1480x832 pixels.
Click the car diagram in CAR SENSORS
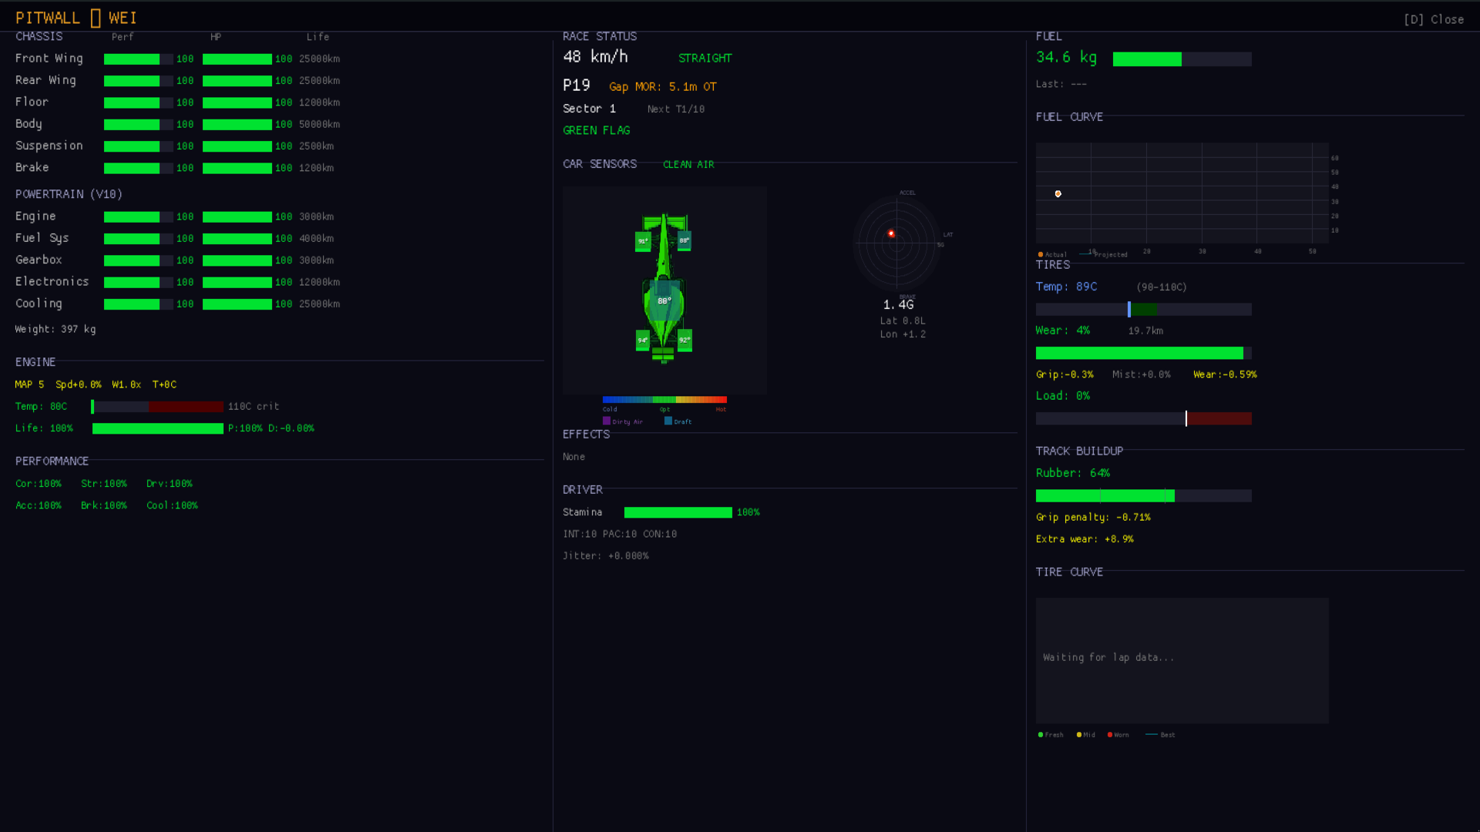pyautogui.click(x=664, y=290)
